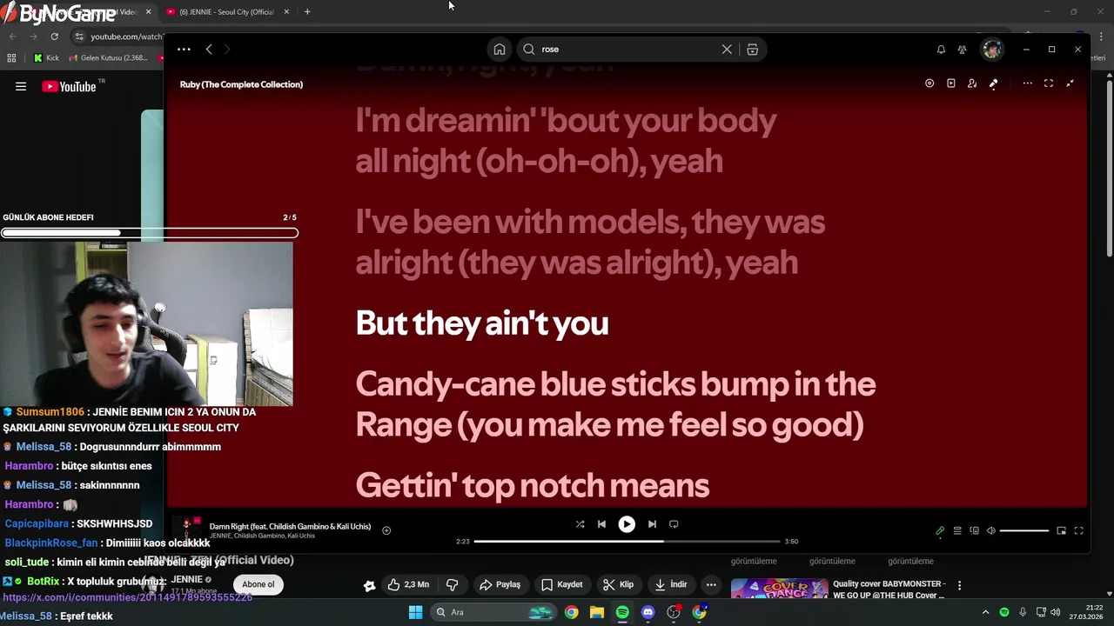Image resolution: width=1114 pixels, height=626 pixels.
Task: Click İndir download button
Action: (671, 585)
